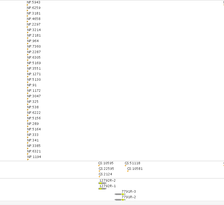This screenshot has width=224, height=205.
Task: Select the NP:6259 feature label
Action: (x=34, y=8)
